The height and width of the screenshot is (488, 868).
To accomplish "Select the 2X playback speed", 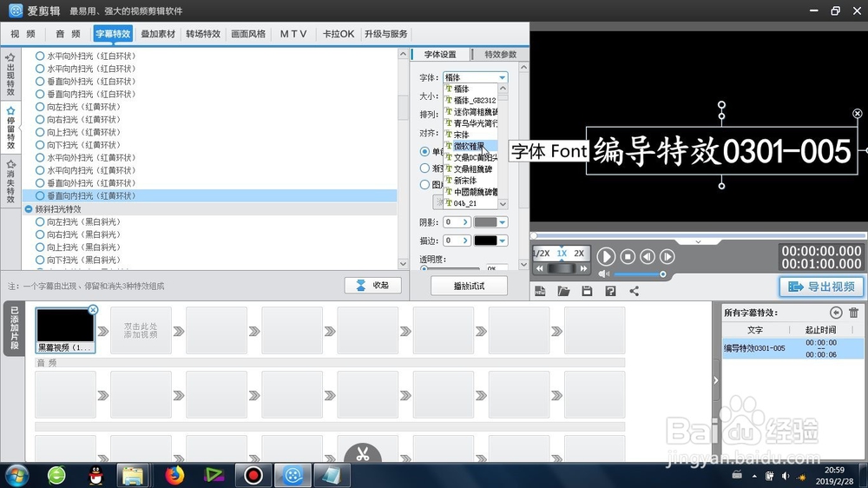I will 579,254.
